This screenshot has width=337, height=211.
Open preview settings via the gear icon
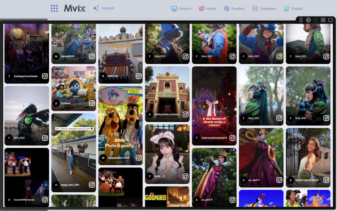(x=308, y=20)
